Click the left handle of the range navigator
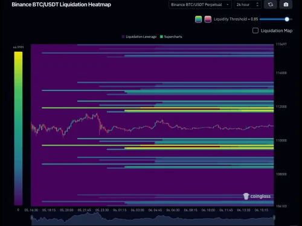This screenshot has height=226, width=302. click(x=31, y=218)
